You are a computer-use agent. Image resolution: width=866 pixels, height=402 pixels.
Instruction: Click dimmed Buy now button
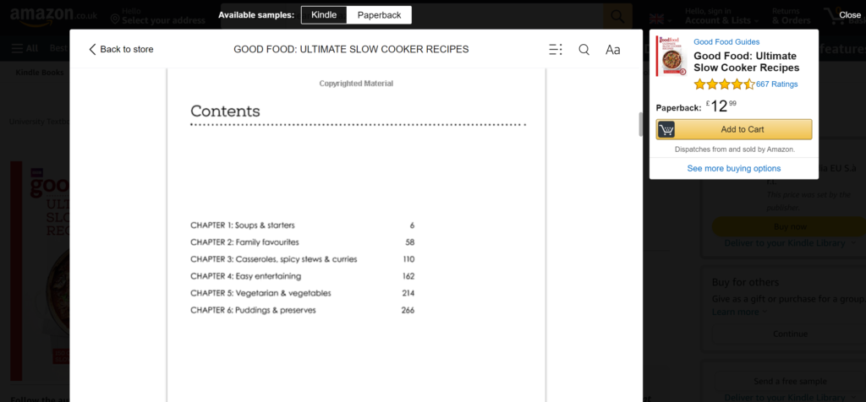click(x=790, y=226)
